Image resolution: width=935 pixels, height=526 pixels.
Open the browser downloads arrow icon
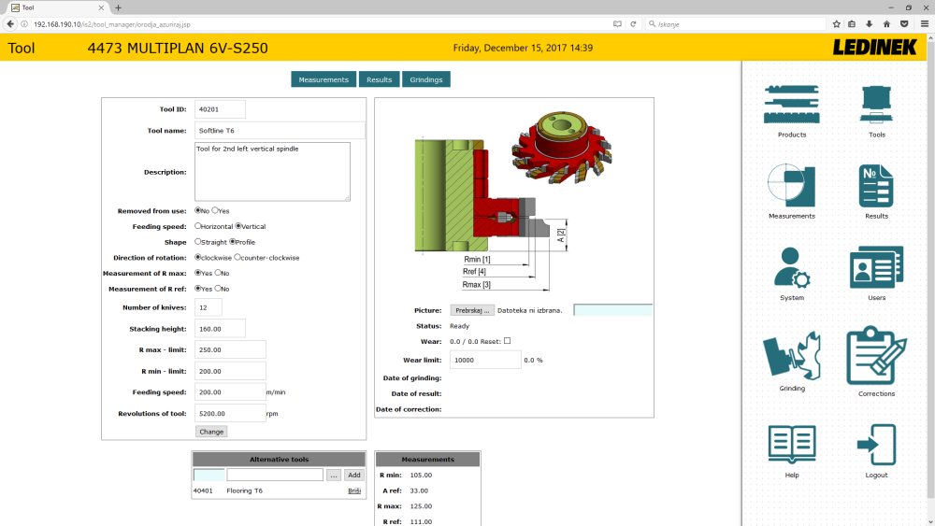pos(869,24)
